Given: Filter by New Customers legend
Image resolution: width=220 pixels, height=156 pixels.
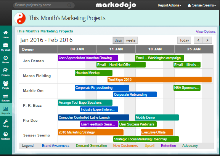Looking at the screenshot, I should 125,146.
